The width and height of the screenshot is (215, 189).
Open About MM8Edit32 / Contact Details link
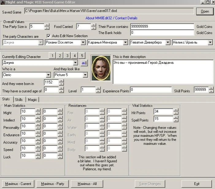coord(111,18)
